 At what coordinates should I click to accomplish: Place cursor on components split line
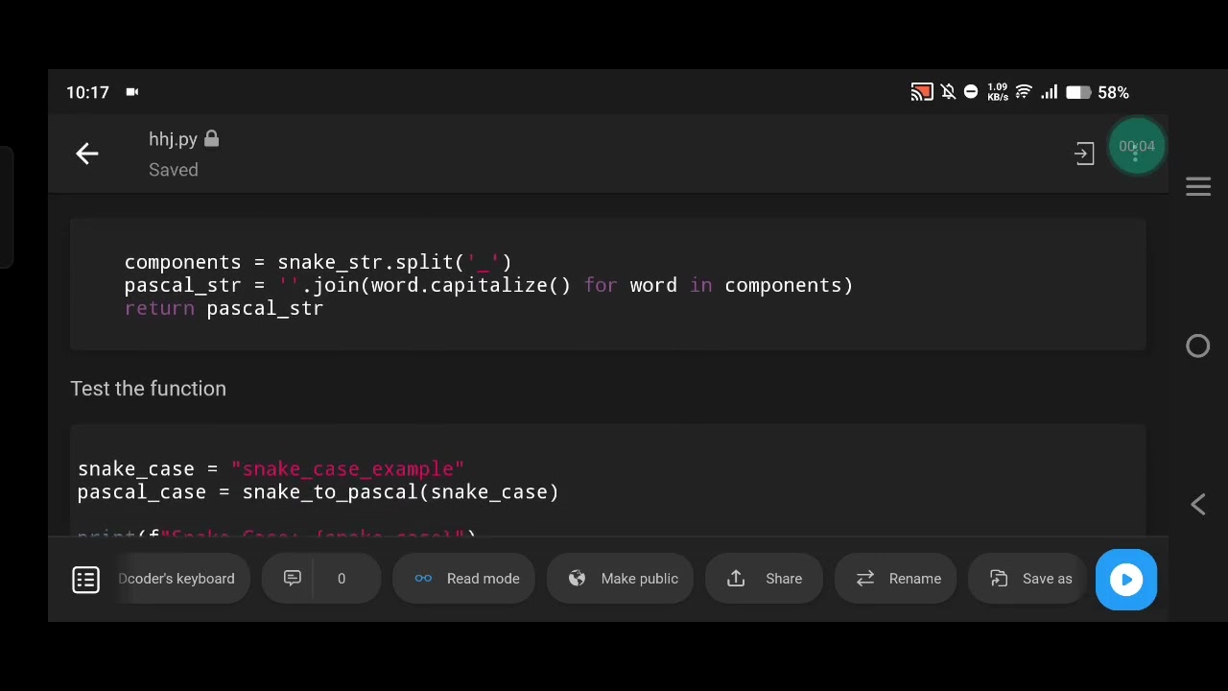(x=318, y=262)
